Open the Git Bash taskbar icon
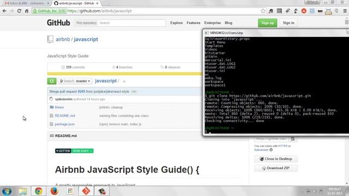This screenshot has height=196, width=349. [86, 191]
